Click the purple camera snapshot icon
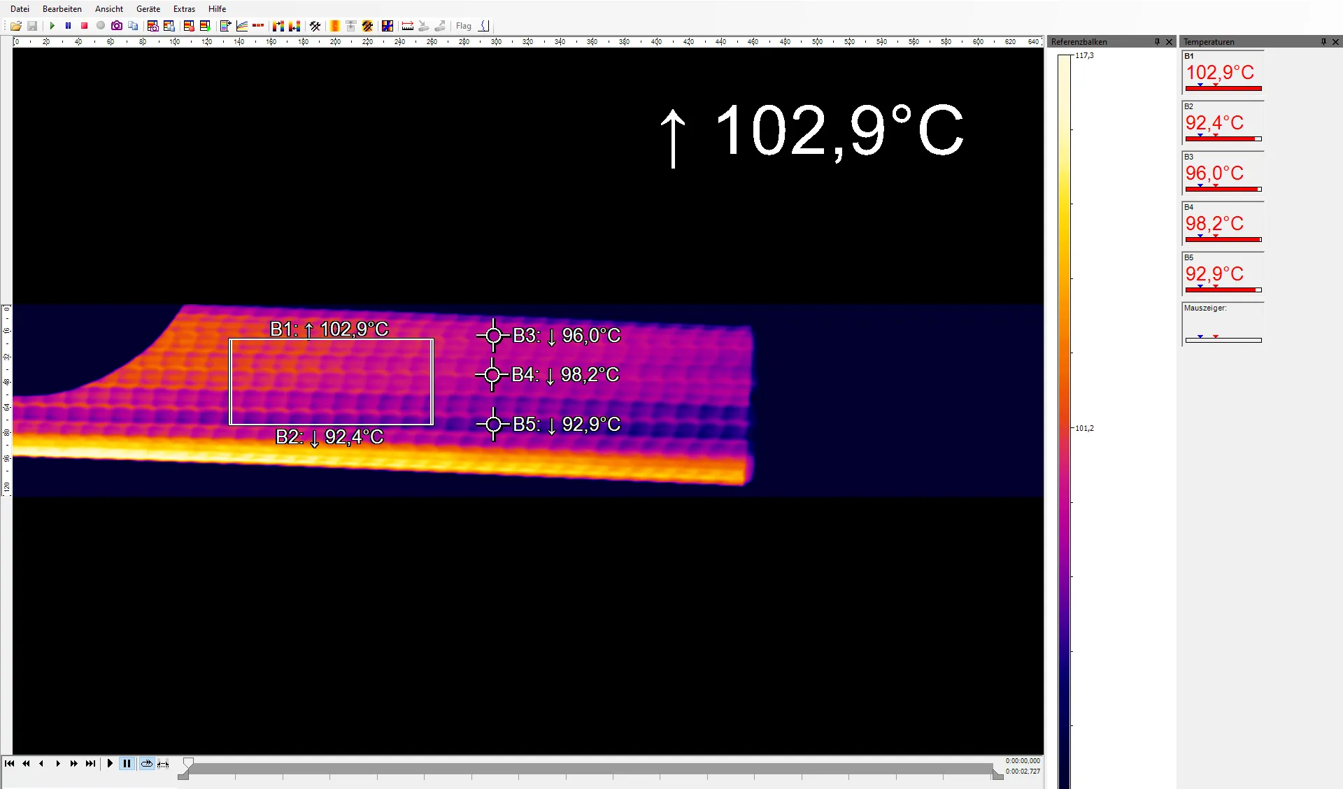This screenshot has height=789, width=1343. 117,26
